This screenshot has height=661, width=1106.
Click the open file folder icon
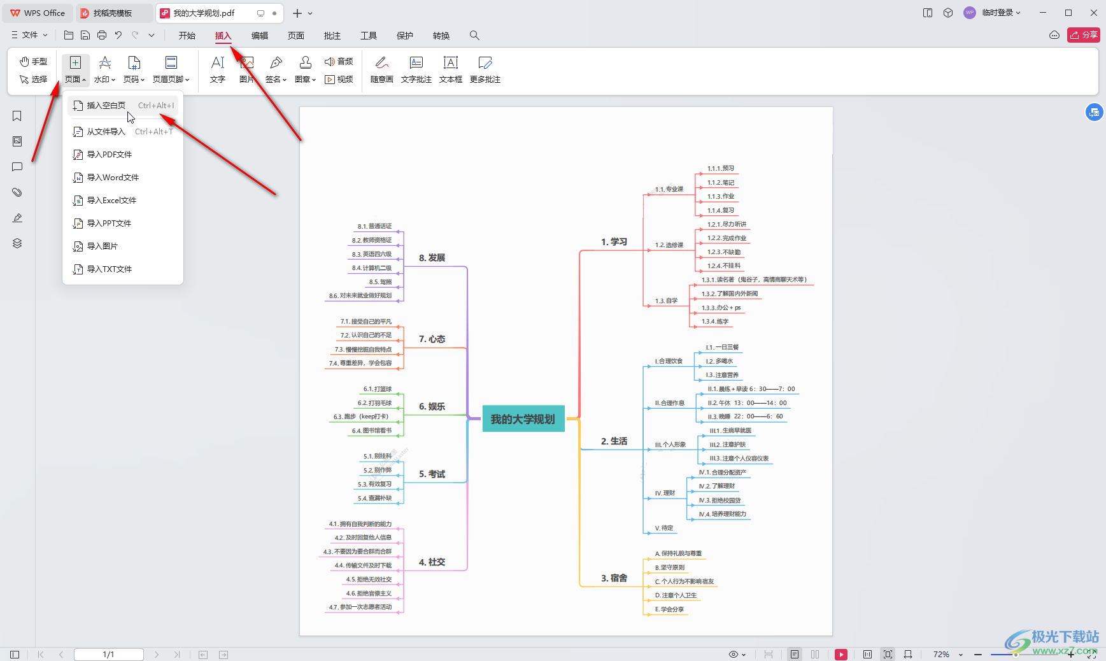(x=69, y=35)
